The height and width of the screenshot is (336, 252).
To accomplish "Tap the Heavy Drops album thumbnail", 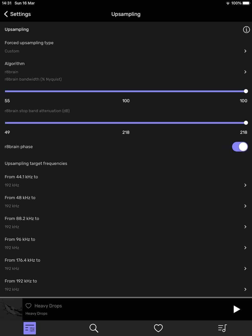I will point(11,310).
